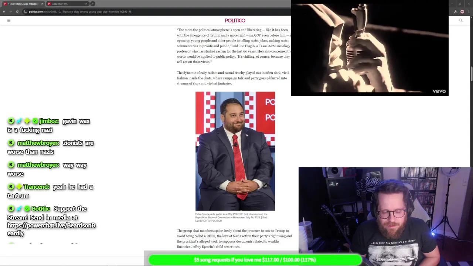Click the vevo music video overlay

click(x=370, y=48)
